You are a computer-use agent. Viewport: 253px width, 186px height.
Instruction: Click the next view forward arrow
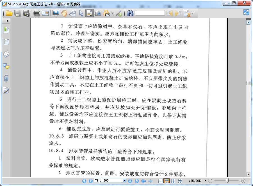click(x=150, y=181)
